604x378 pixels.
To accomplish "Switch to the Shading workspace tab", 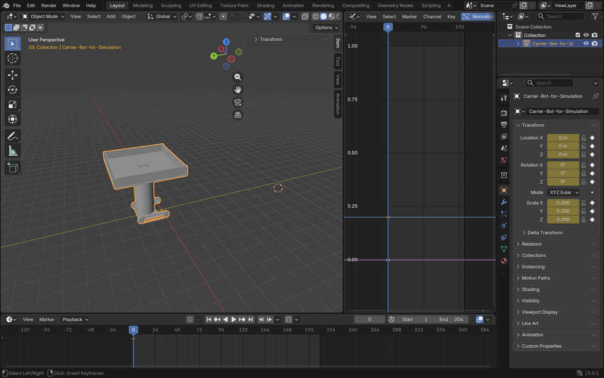I will 265,5.
